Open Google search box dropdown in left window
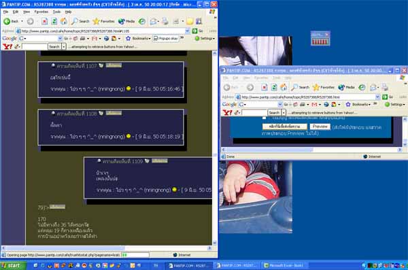Image resolution: width=408 pixels, height=270 pixels. (60, 39)
